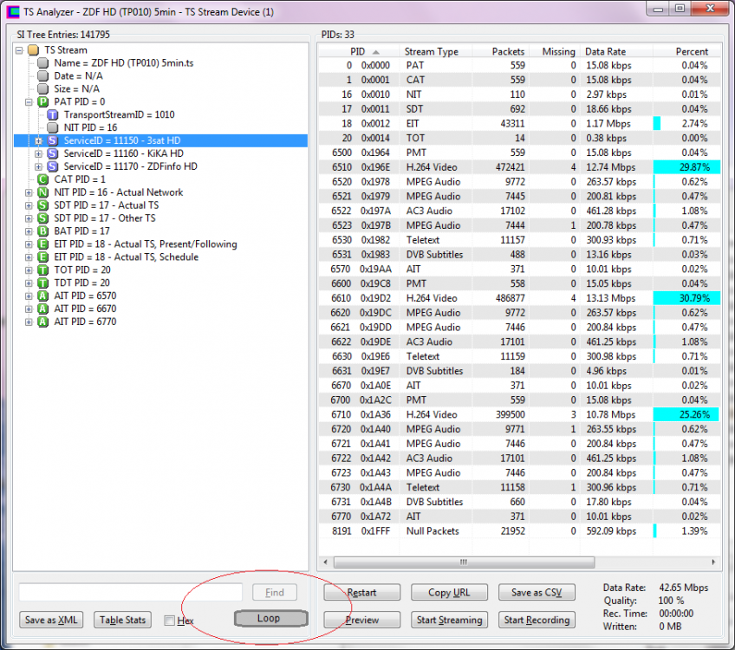This screenshot has height=650, width=735.
Task: Click the search text input field
Action: point(131,592)
